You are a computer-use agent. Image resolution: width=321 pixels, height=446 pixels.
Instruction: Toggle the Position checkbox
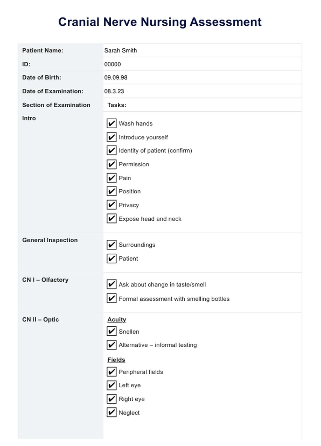111,191
